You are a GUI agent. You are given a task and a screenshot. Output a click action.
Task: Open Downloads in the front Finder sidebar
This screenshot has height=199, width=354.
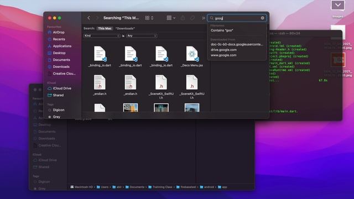tap(61, 67)
